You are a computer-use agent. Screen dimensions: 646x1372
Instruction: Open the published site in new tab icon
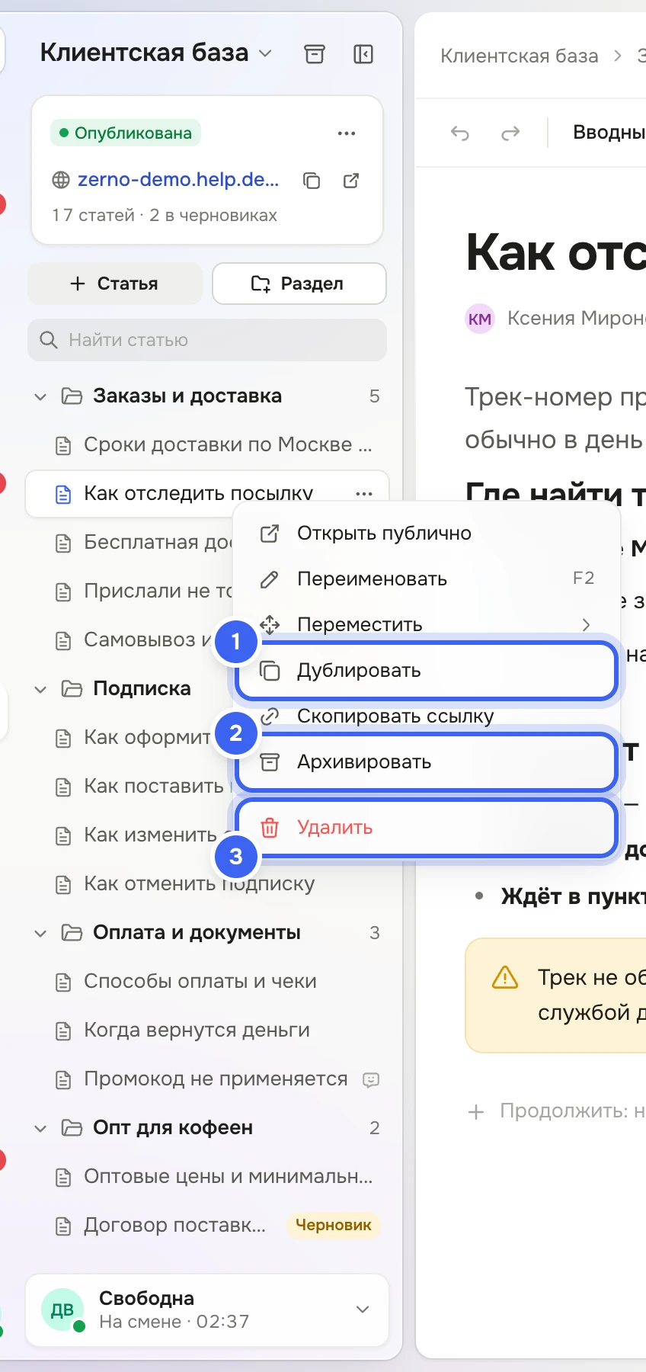coord(351,181)
